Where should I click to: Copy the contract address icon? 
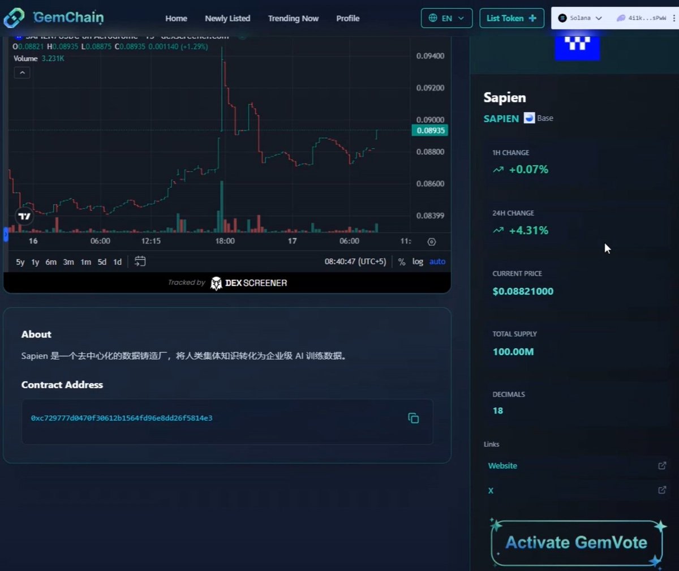[414, 418]
